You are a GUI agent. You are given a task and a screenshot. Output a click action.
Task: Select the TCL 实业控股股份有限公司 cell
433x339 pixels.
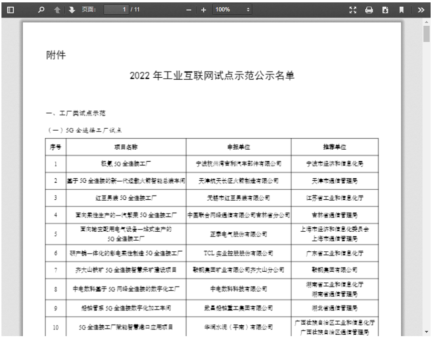[238, 253]
